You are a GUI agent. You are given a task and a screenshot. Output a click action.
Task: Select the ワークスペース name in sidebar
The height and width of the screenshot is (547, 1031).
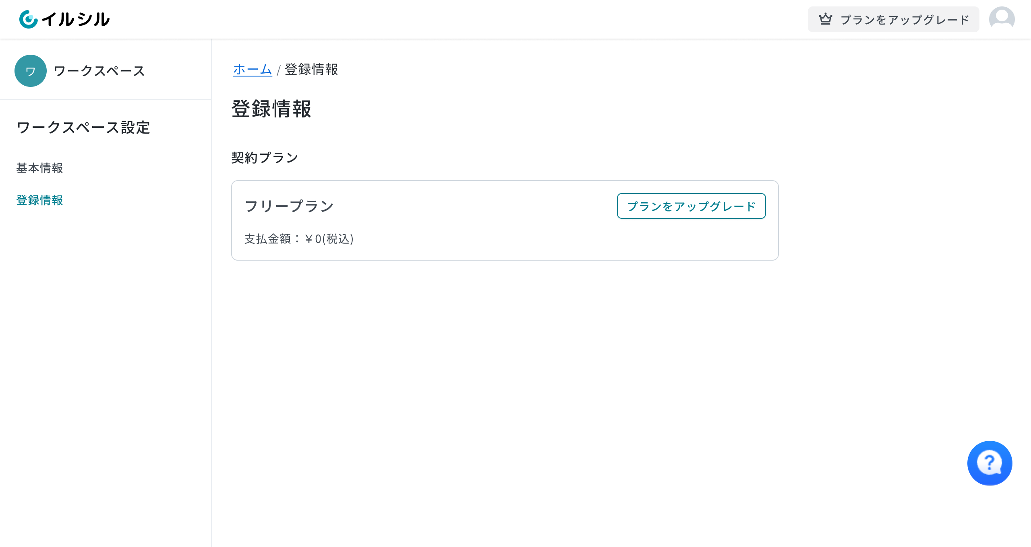coord(99,71)
